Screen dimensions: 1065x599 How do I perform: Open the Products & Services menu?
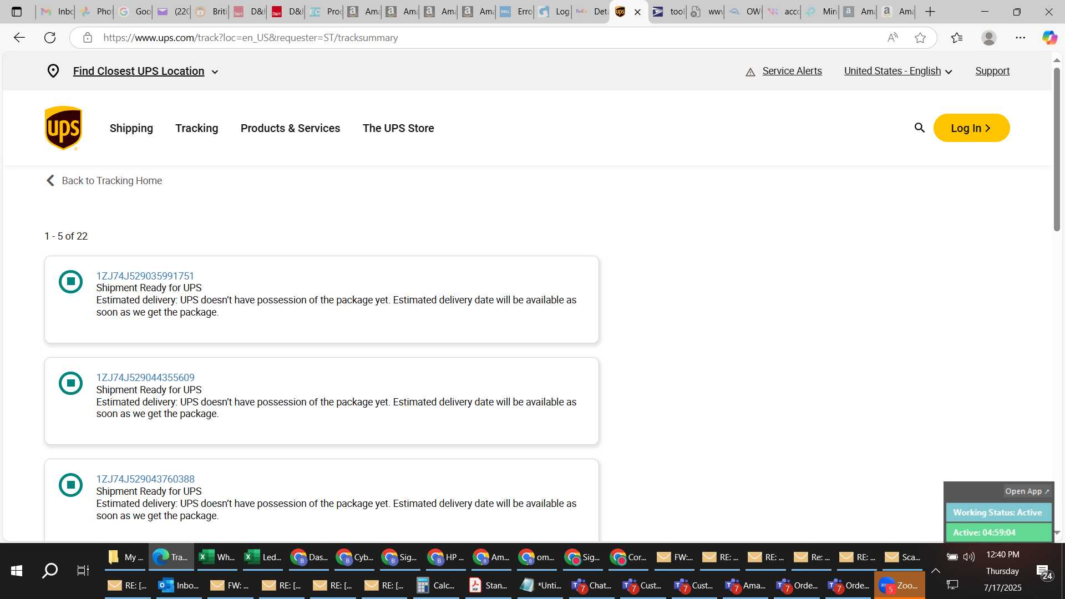pyautogui.click(x=291, y=128)
